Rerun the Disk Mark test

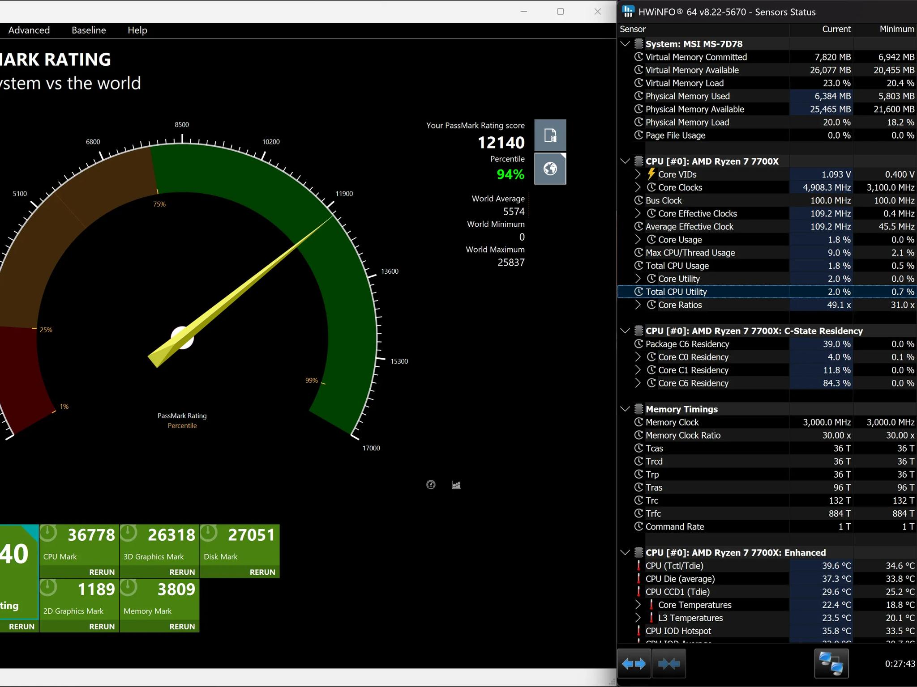click(262, 572)
